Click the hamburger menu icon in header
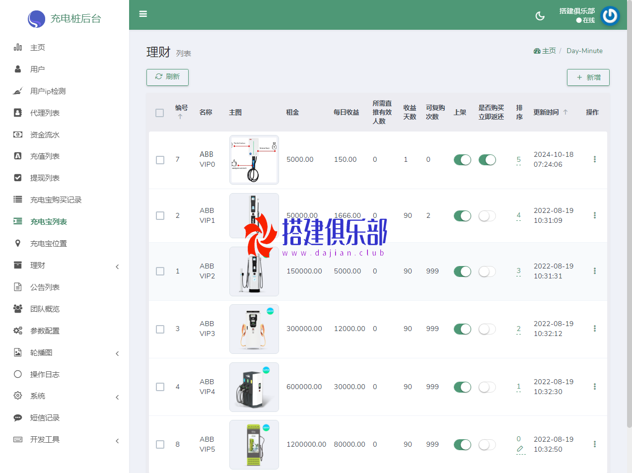632x473 pixels. (x=143, y=14)
